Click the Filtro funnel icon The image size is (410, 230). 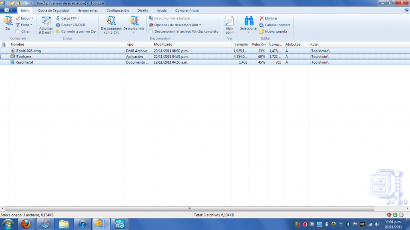point(18,25)
